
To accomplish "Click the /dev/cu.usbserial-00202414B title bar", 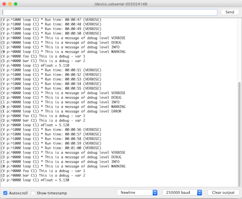I will point(121,4).
